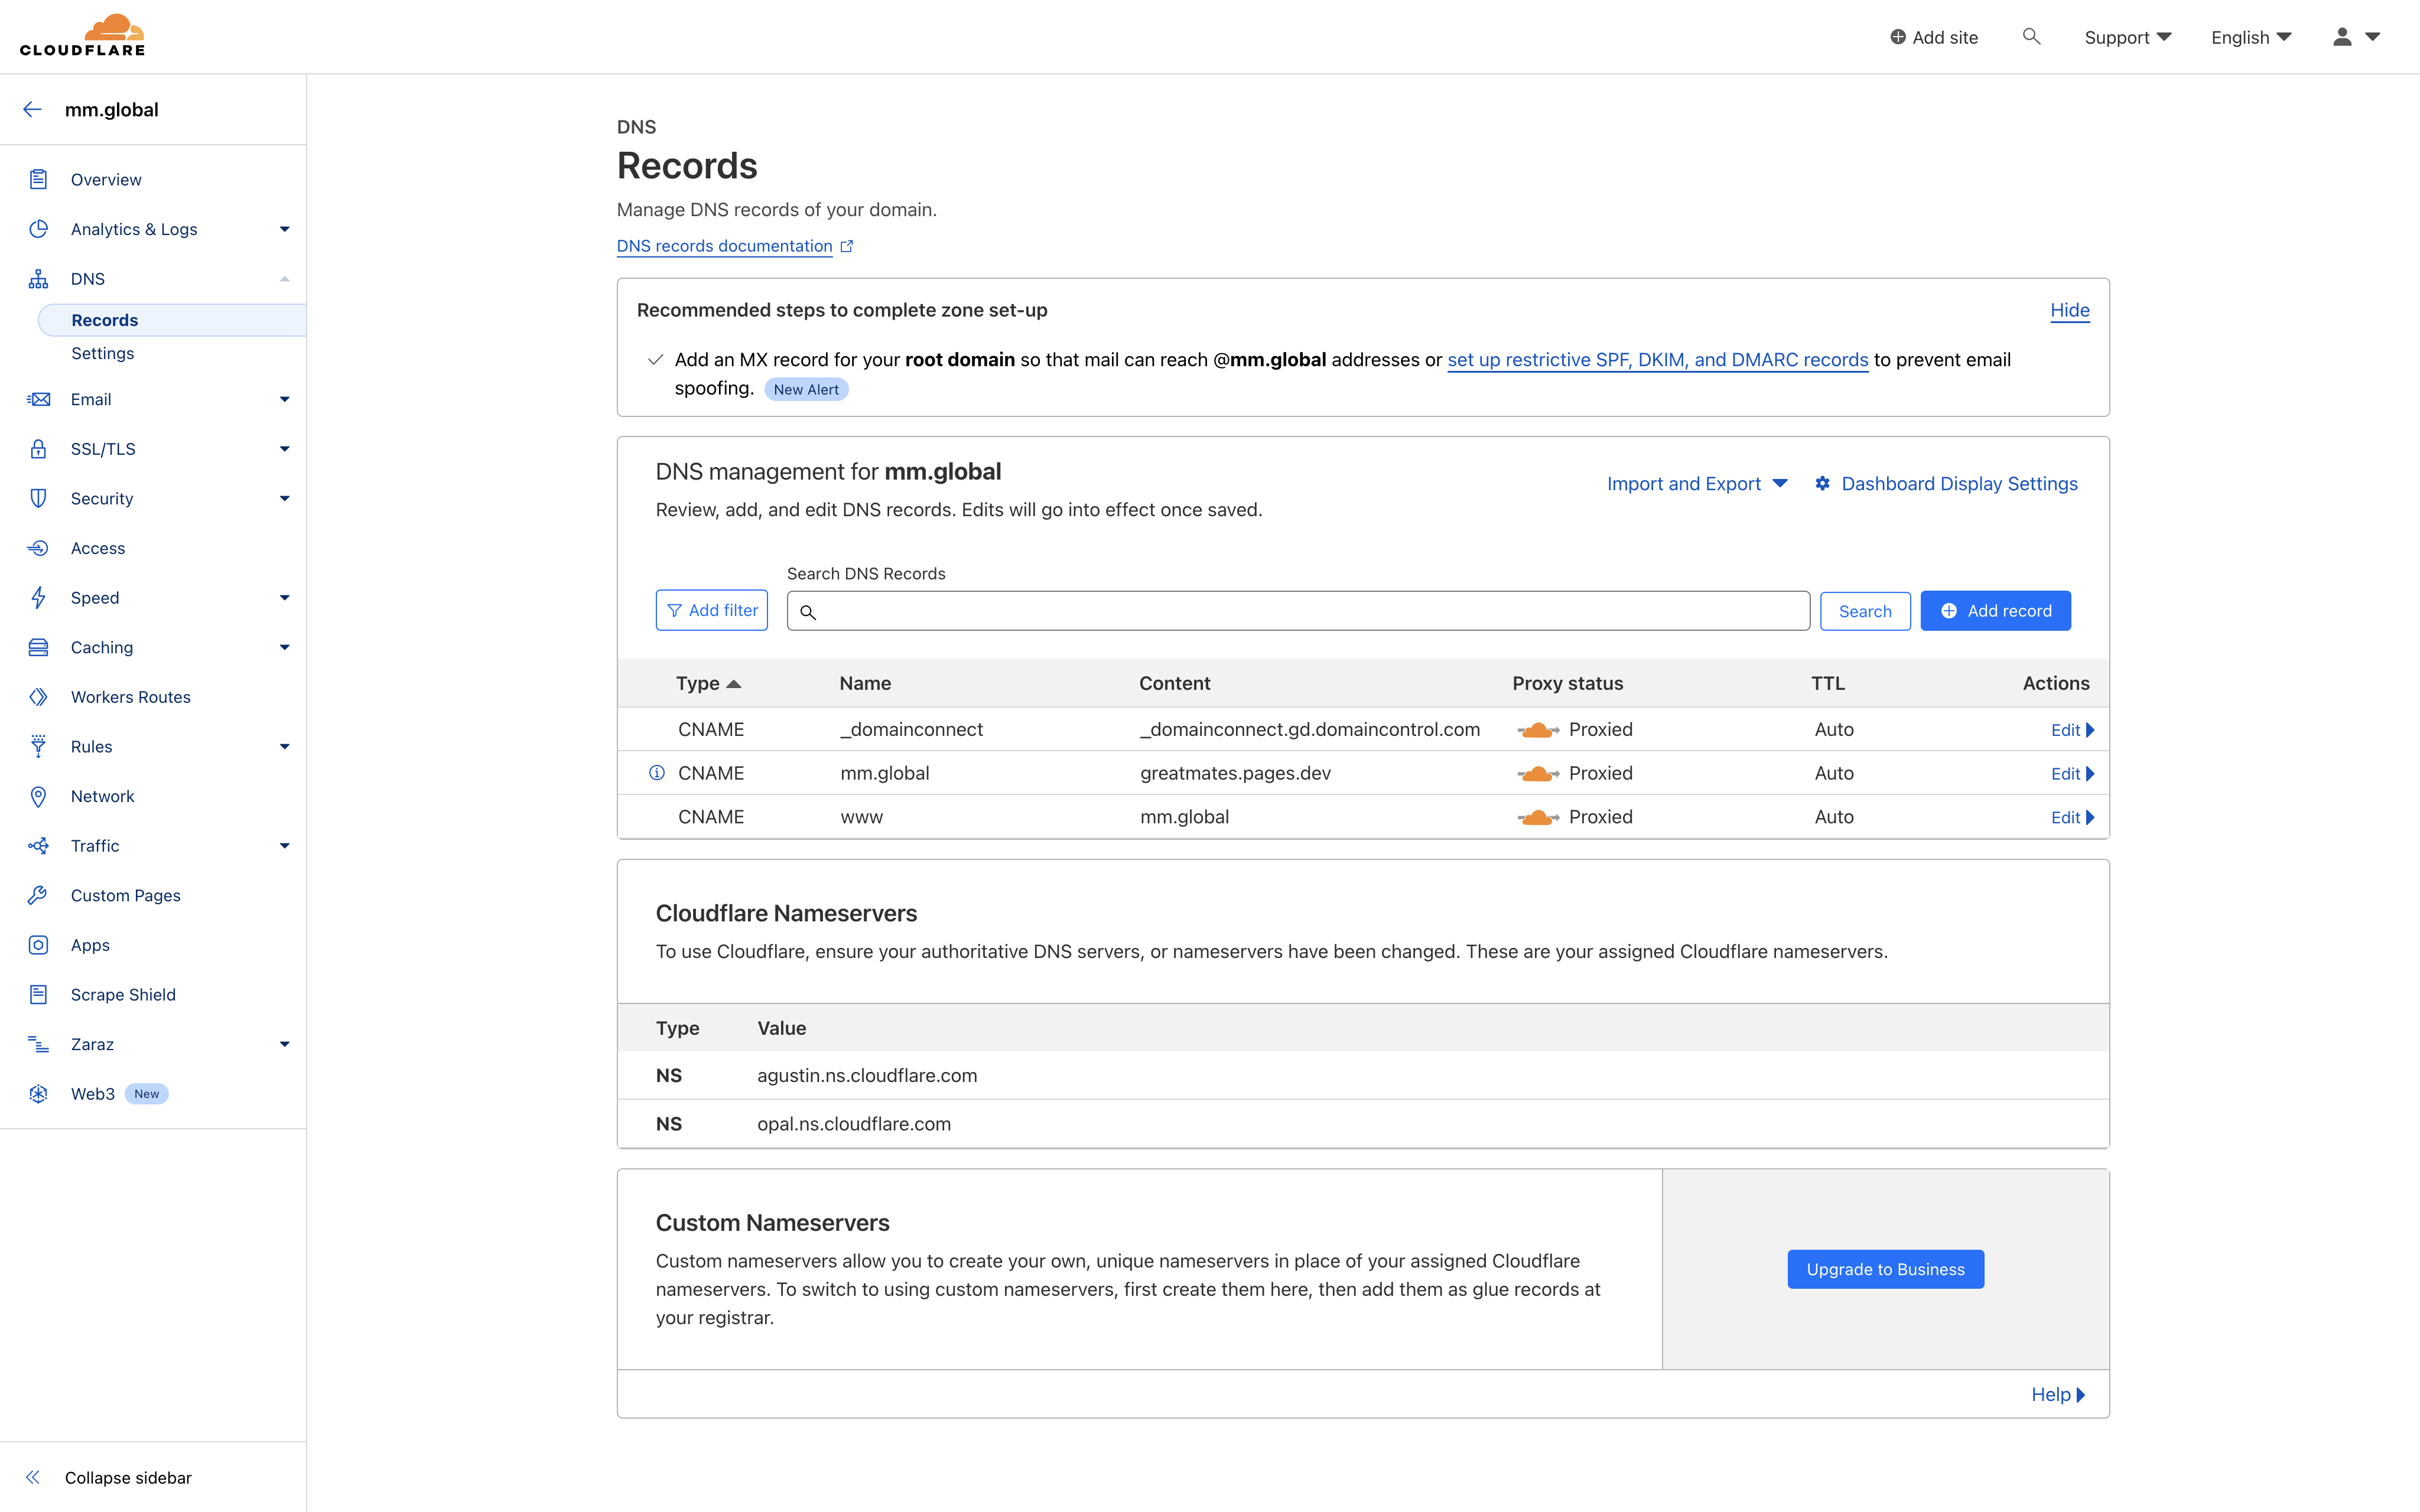
Task: Click the back arrow next to mm.global
Action: [x=32, y=109]
